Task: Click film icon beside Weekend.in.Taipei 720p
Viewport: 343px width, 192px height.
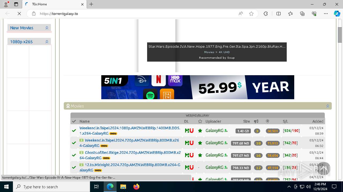Action: point(81,140)
